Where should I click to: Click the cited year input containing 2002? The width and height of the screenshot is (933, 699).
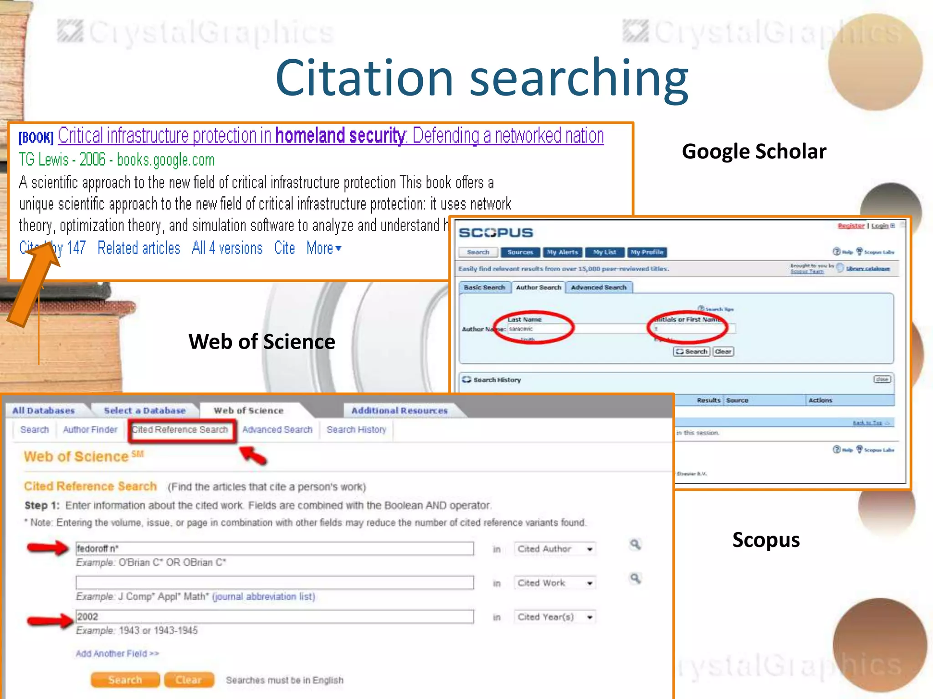point(275,617)
